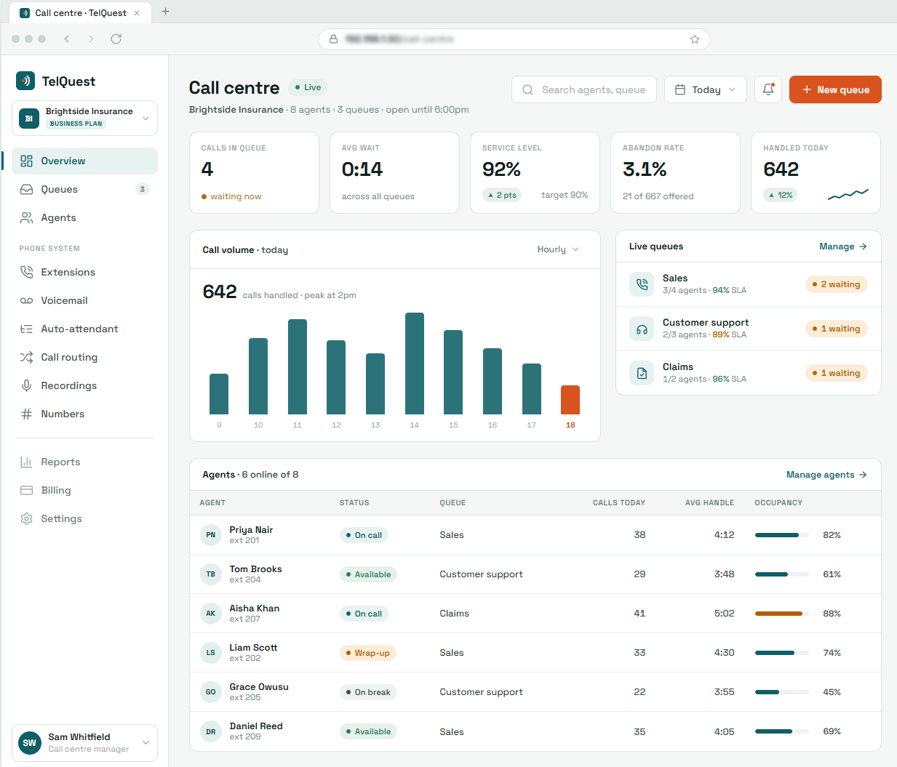This screenshot has height=767, width=897.
Task: Click the Sales 2 waiting badge
Action: point(837,284)
